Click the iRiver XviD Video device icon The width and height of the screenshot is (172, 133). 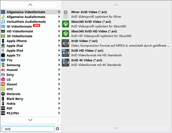pyautogui.click(x=66, y=14)
